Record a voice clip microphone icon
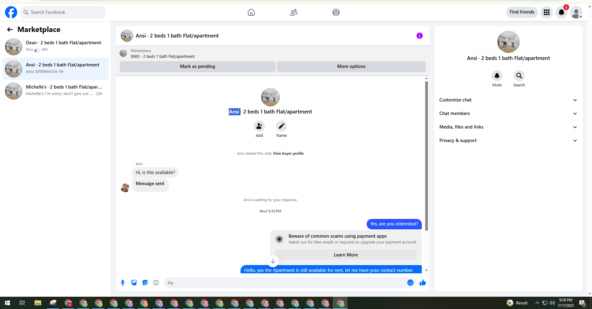The image size is (592, 309). [x=123, y=283]
